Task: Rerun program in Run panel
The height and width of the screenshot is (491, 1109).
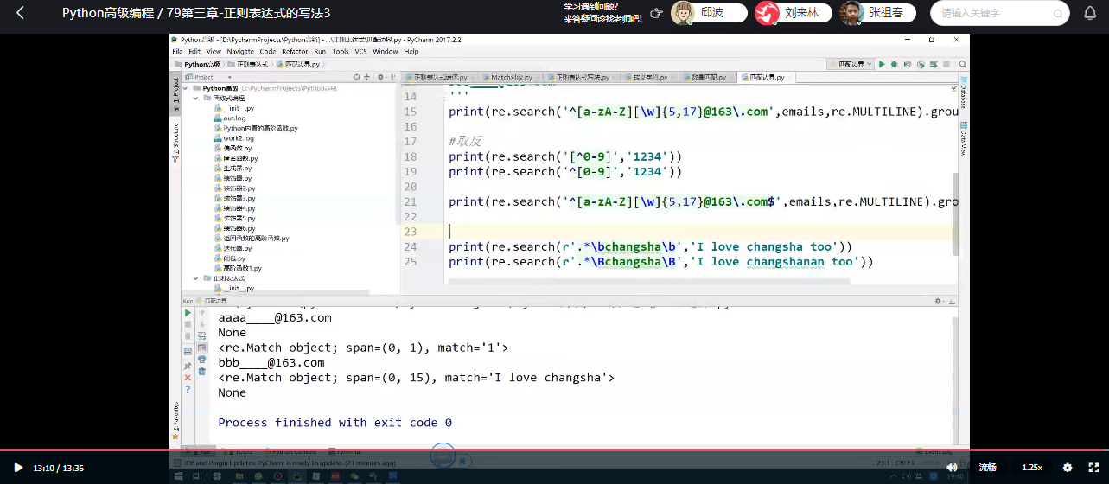Action: pos(188,313)
